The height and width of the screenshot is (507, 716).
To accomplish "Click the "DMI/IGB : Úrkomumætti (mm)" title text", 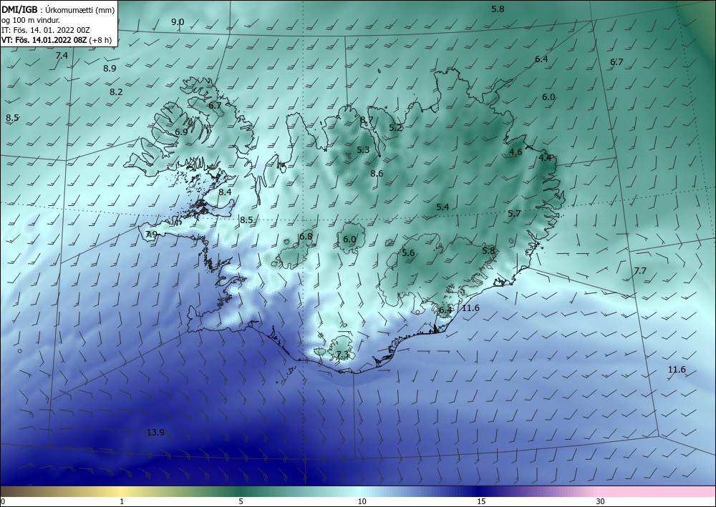I will coord(58,10).
